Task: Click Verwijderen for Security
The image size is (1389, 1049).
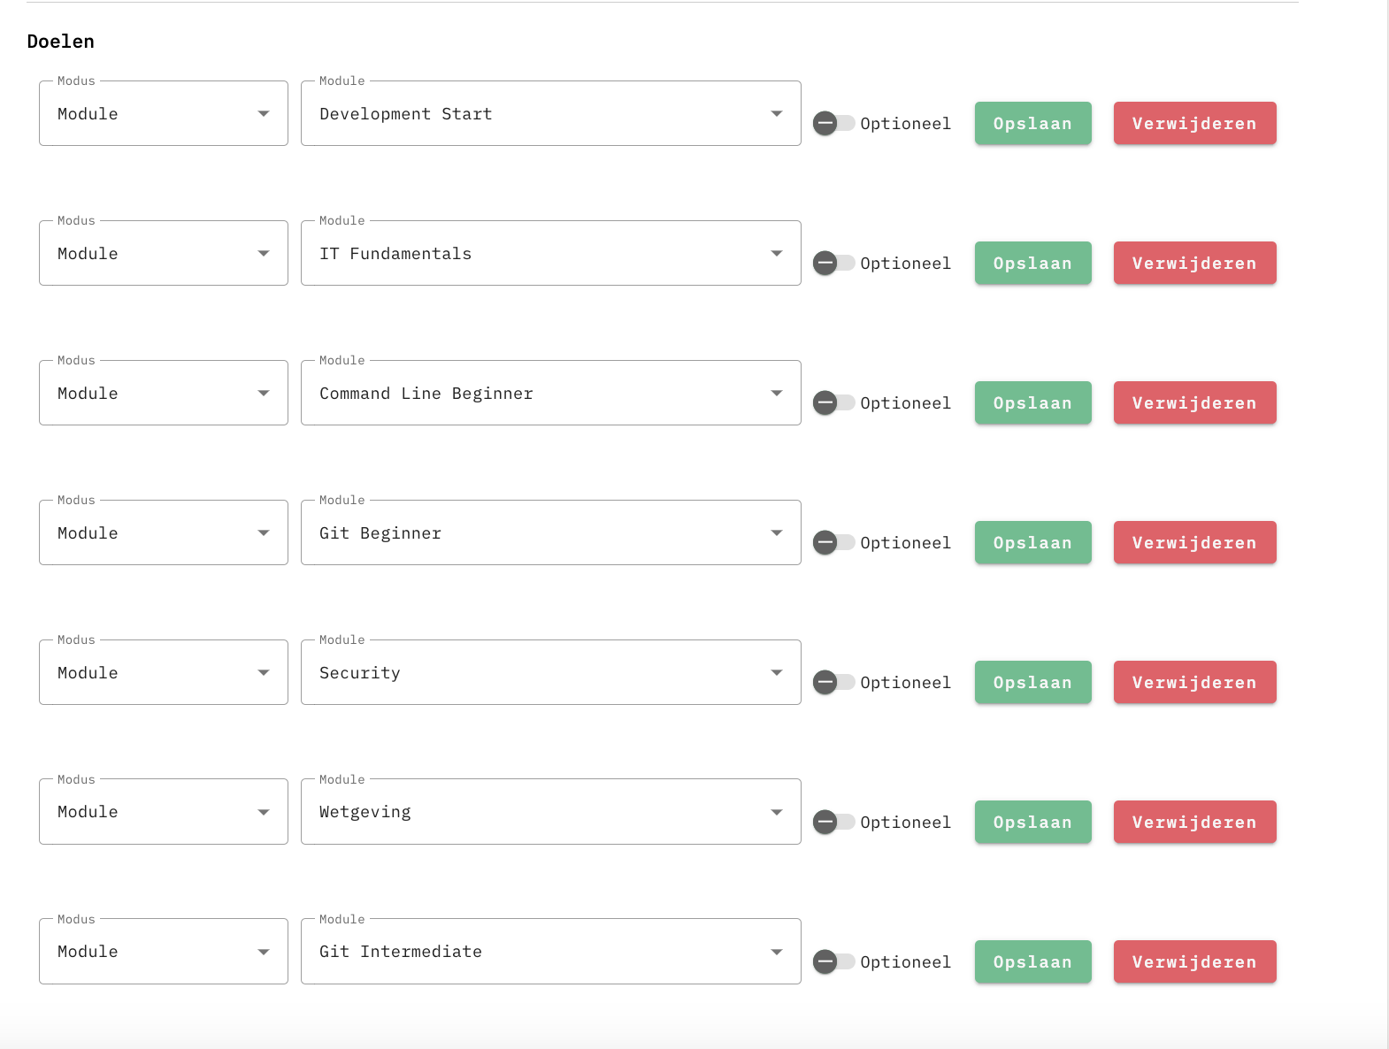Action: tap(1195, 682)
